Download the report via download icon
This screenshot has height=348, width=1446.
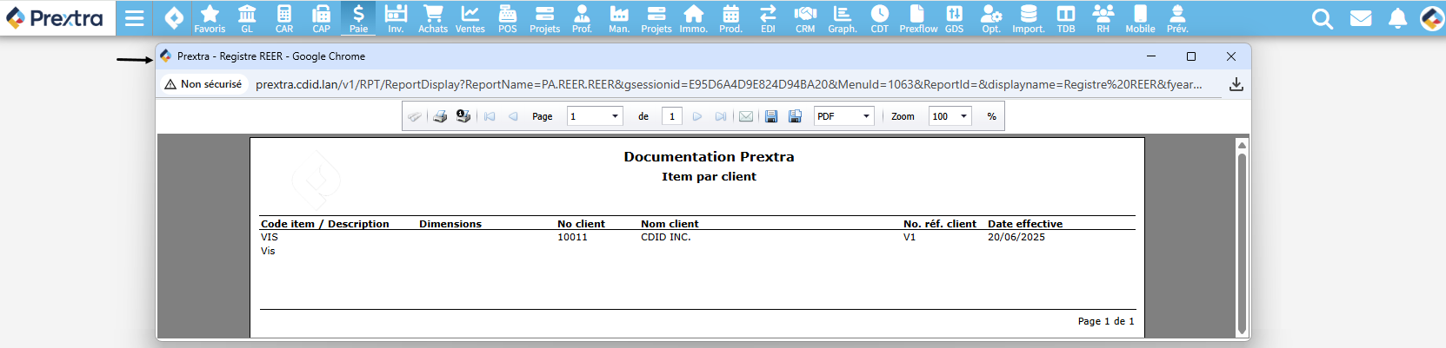pyautogui.click(x=1236, y=84)
